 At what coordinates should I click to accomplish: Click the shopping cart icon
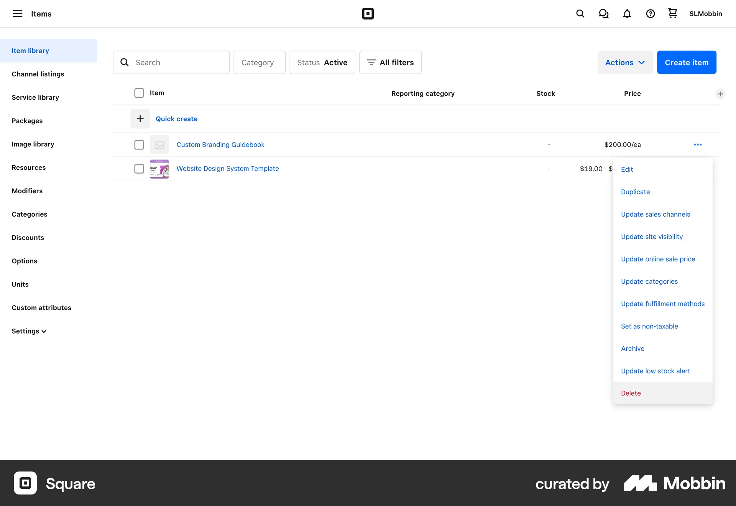[x=672, y=13]
